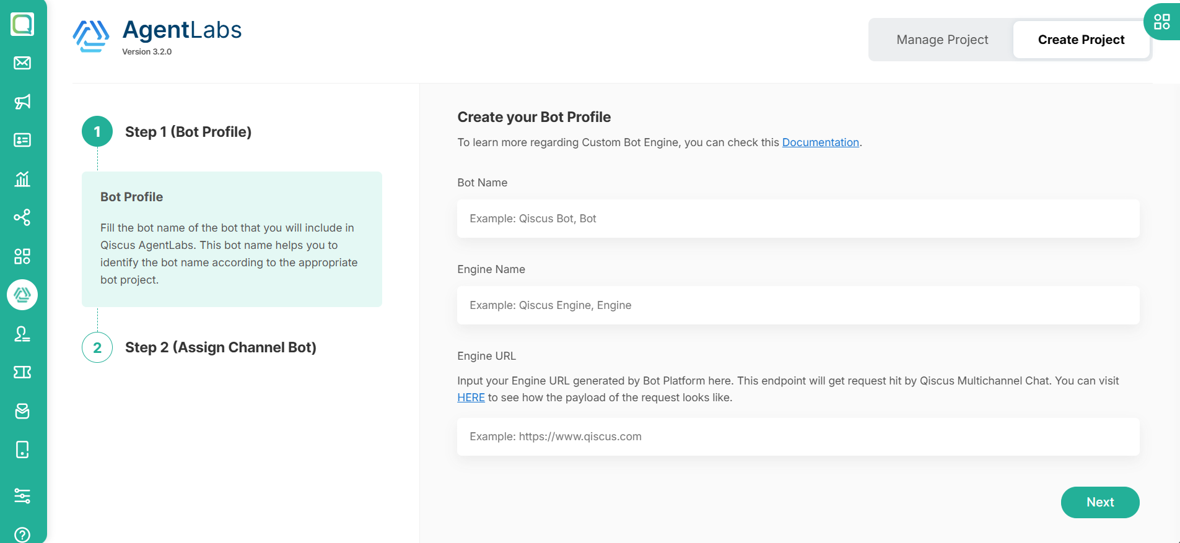Click the Engine URL input field
Screen dimensions: 1180x543
(x=798, y=437)
